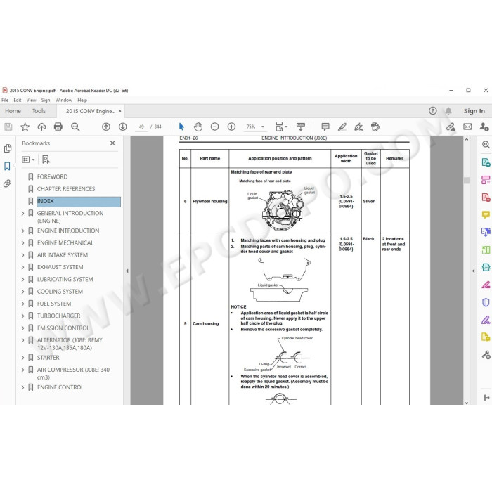Switch to the Tools tab
This screenshot has height=492, width=492.
click(39, 111)
